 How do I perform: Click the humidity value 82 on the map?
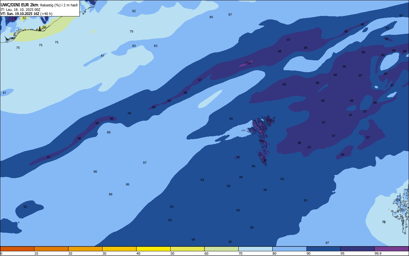pyautogui.click(x=134, y=11)
